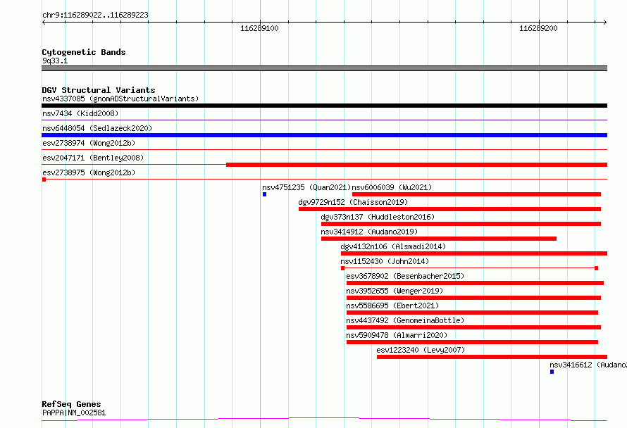Click the DGV Structural Variants track heading
627x428 pixels.
click(99, 90)
